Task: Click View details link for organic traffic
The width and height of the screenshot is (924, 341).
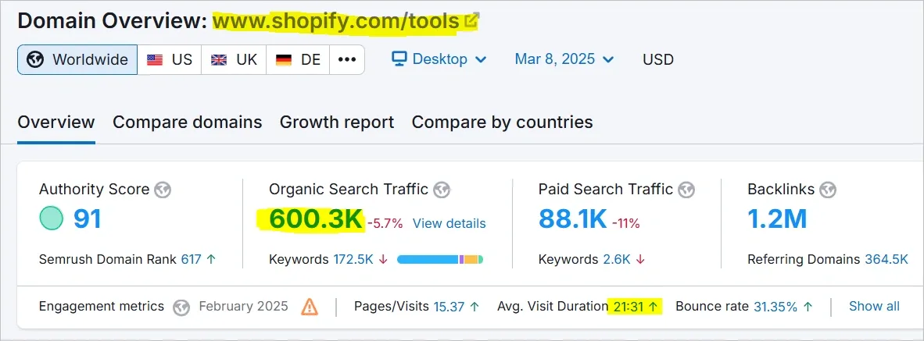Action: coord(449,223)
